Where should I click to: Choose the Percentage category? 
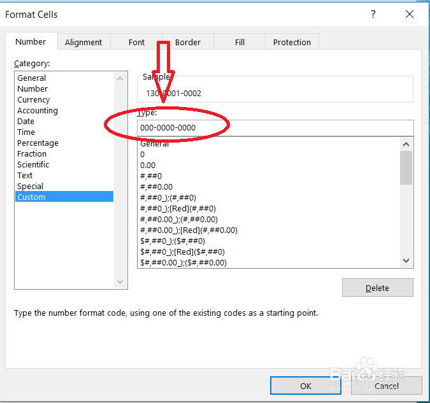(38, 143)
